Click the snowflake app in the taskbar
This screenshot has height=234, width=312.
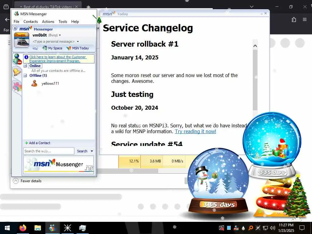click(67, 228)
